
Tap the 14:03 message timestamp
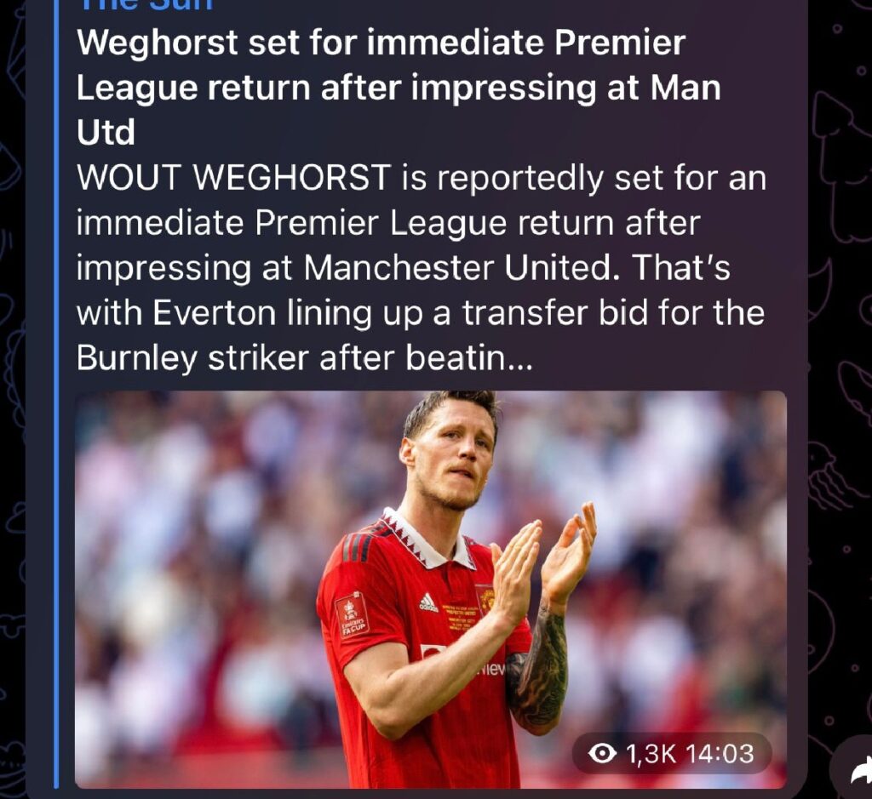coord(720,753)
